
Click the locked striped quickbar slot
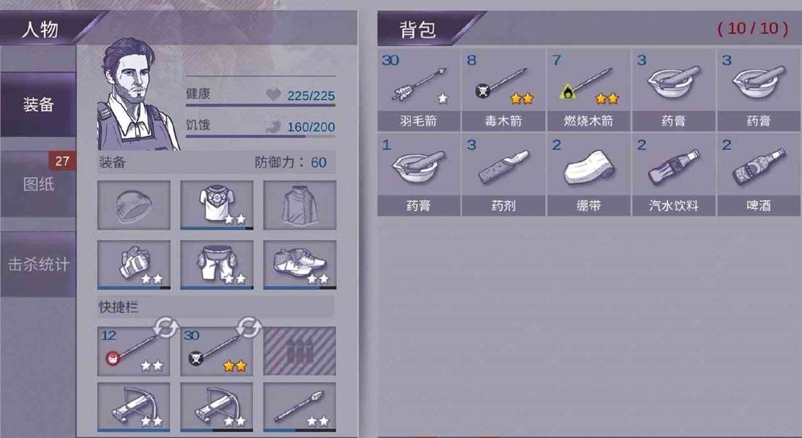tap(300, 352)
